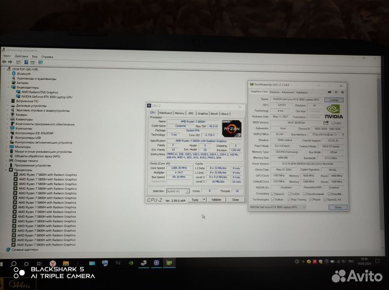Click the back arrow in Device Manager toolbar
Screen dimensions: 389x290
[x=4, y=62]
